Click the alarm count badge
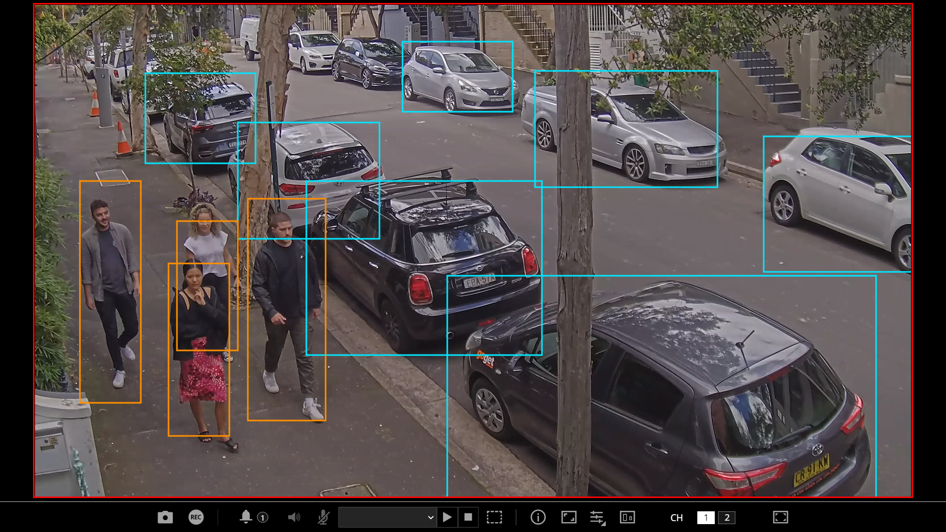Screen dimensions: 946x532 click(263, 518)
